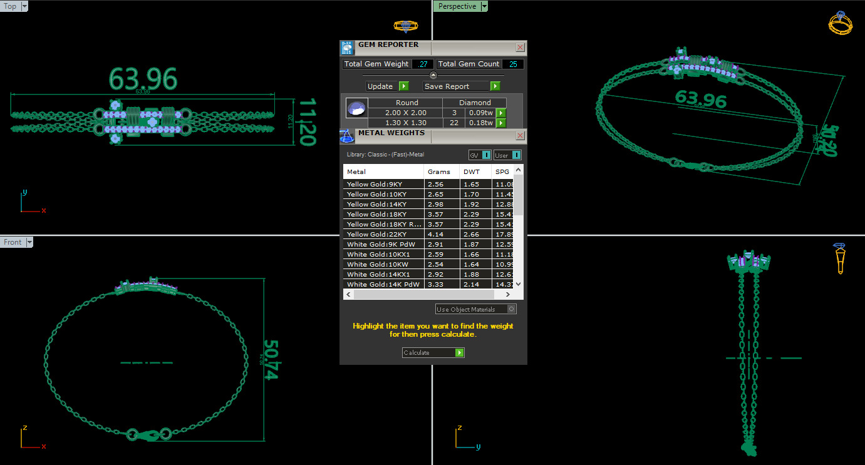This screenshot has height=465, width=865.
Task: Collapse Gem Reporter with the circular arrow
Action: coord(433,75)
